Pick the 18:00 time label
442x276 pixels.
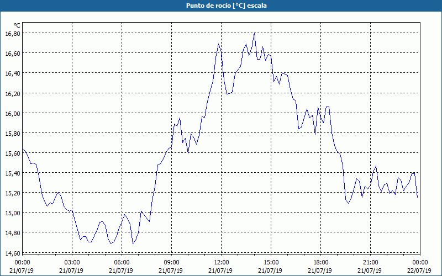click(321, 263)
